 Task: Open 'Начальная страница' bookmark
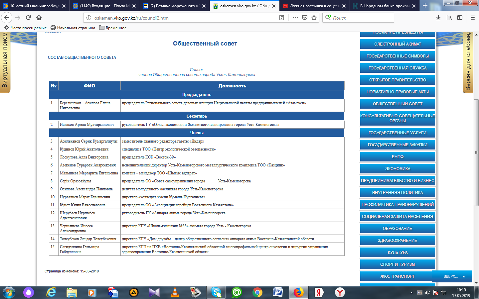(x=73, y=28)
